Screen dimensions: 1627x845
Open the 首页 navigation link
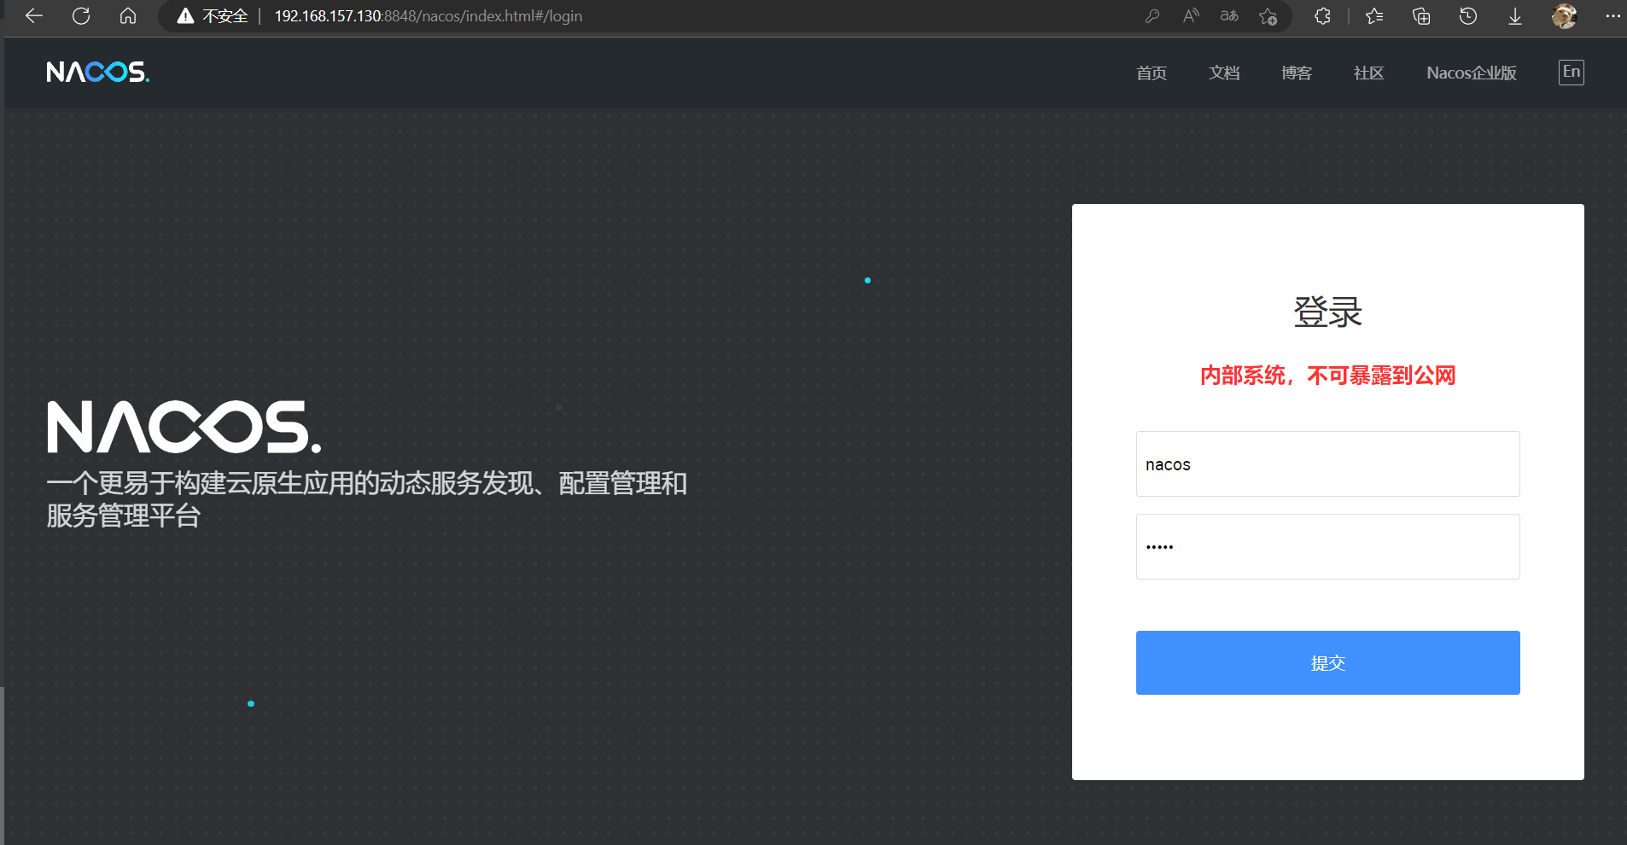(1152, 73)
